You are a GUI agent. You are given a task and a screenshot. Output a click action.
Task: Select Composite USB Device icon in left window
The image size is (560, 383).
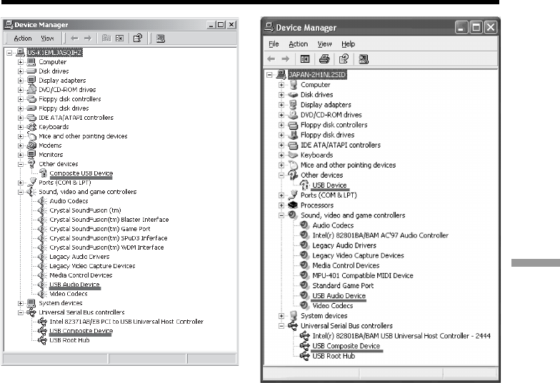point(43,173)
